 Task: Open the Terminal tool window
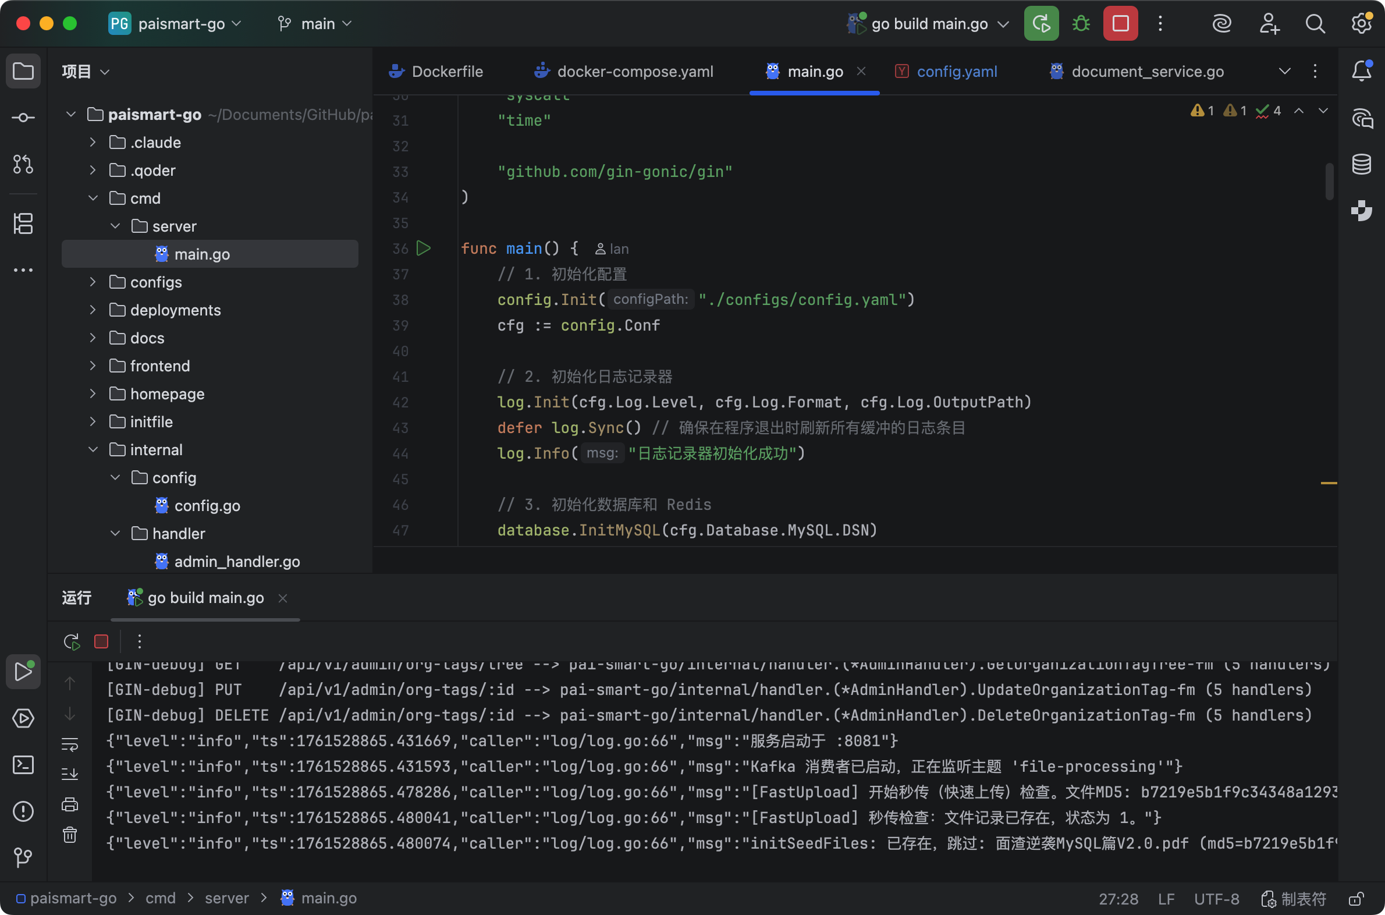[x=23, y=765]
